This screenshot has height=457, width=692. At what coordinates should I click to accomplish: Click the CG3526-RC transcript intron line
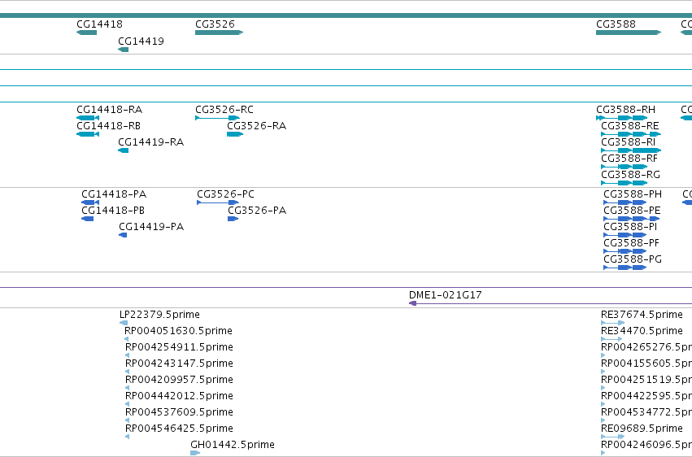[214, 118]
